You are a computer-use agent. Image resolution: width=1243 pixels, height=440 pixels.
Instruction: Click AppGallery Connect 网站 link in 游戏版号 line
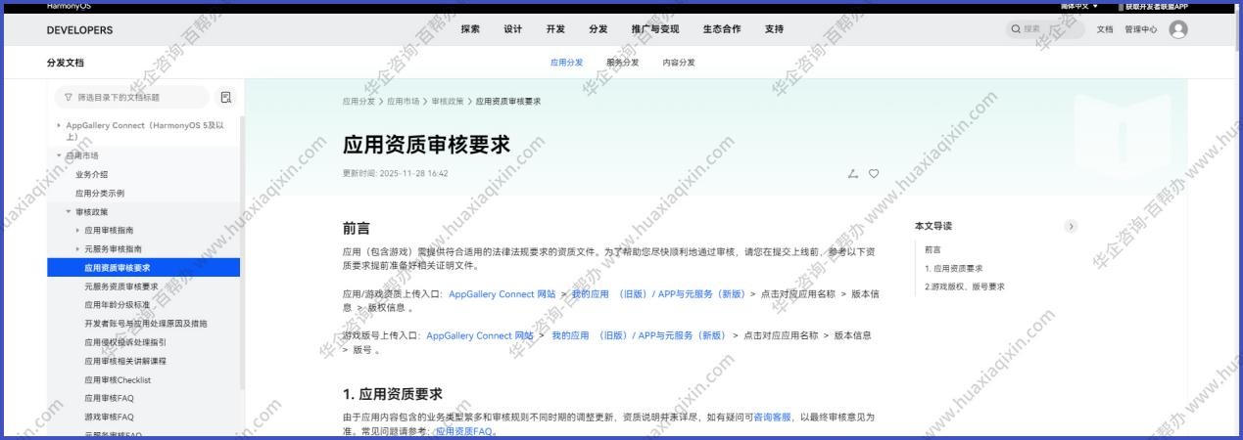click(x=480, y=335)
